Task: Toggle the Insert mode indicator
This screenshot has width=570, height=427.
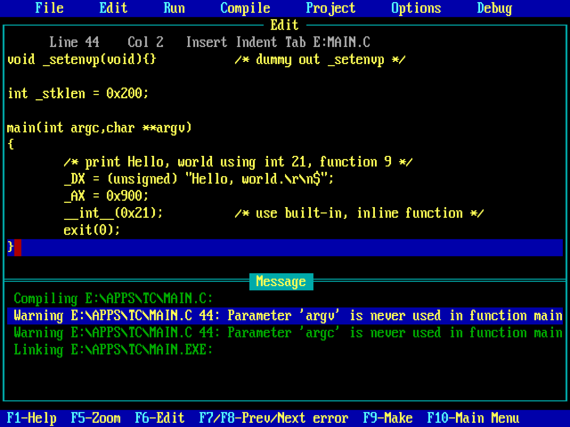Action: pyautogui.click(x=207, y=42)
